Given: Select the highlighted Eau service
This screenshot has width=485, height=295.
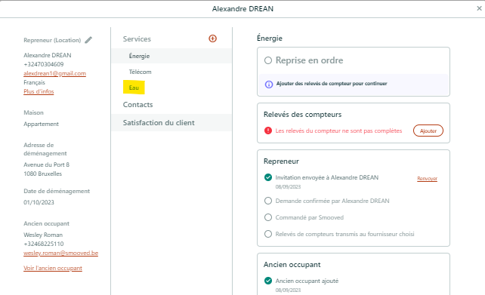Looking at the screenshot, I should (x=134, y=88).
